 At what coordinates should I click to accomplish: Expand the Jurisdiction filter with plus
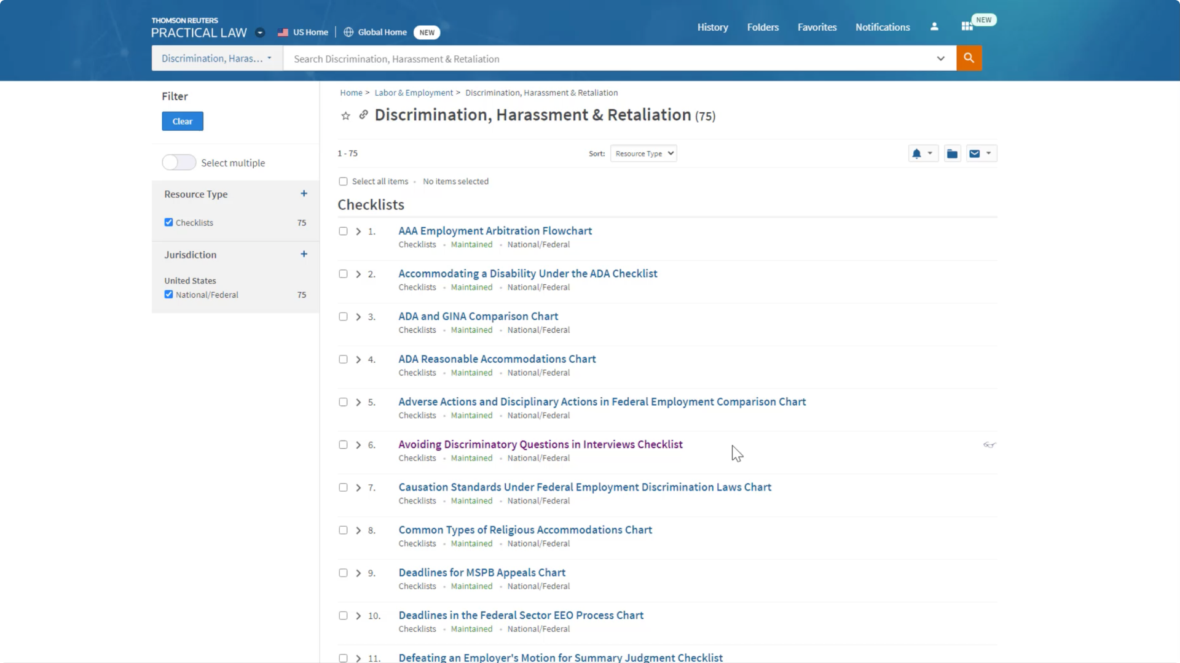pos(304,254)
